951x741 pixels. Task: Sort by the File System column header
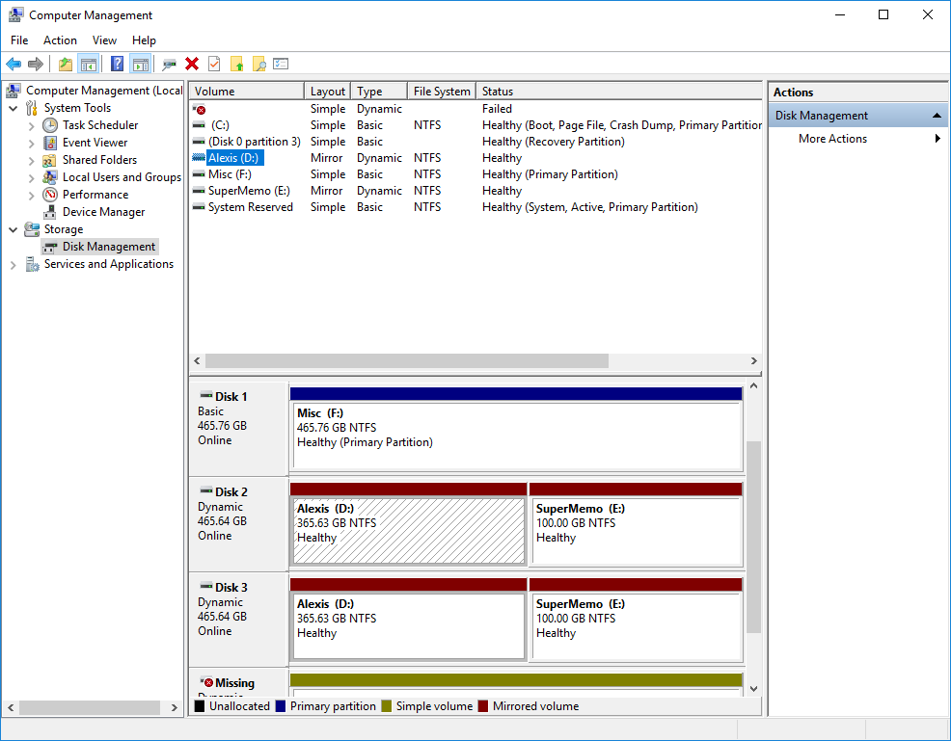[442, 91]
